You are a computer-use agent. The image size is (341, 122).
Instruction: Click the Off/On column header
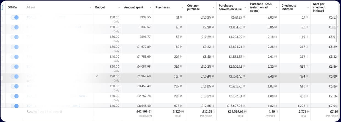[x=13, y=7]
